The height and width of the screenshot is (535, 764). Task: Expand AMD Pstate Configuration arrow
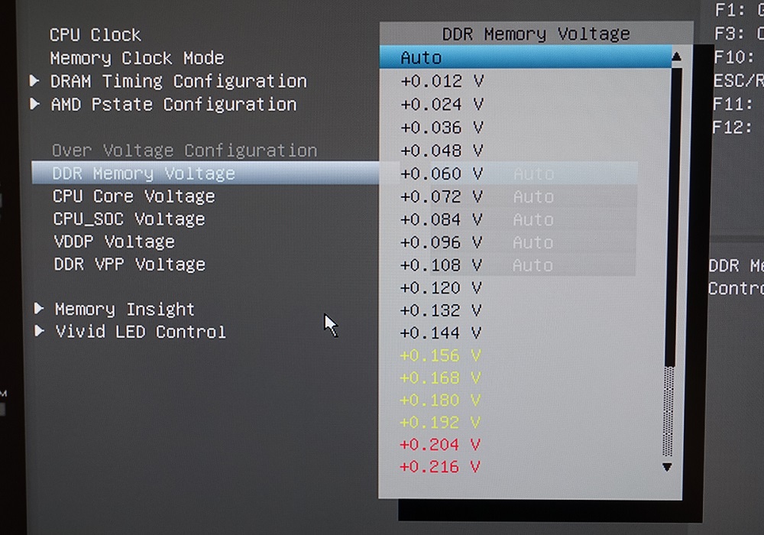click(x=34, y=104)
